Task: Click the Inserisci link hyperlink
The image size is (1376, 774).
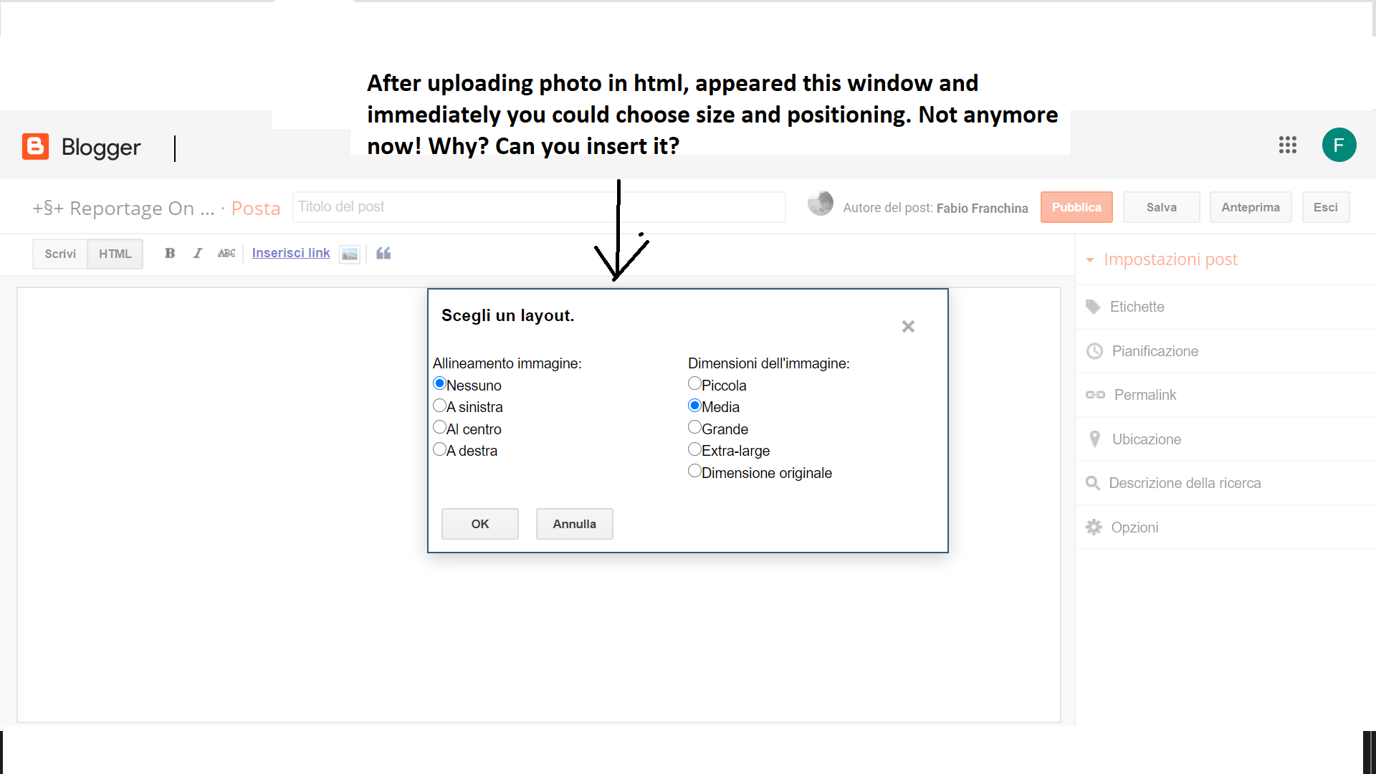Action: coord(291,253)
